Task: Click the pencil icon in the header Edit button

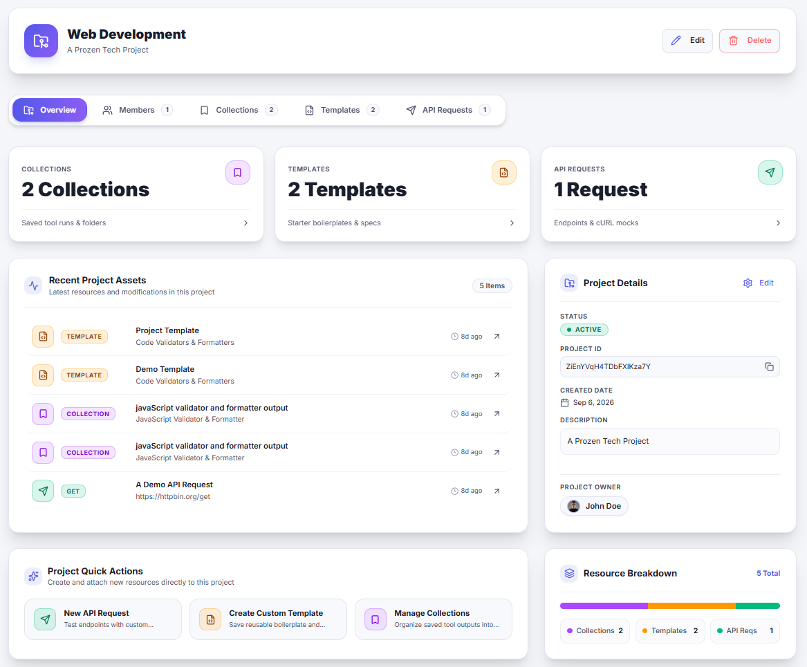Action: point(676,40)
